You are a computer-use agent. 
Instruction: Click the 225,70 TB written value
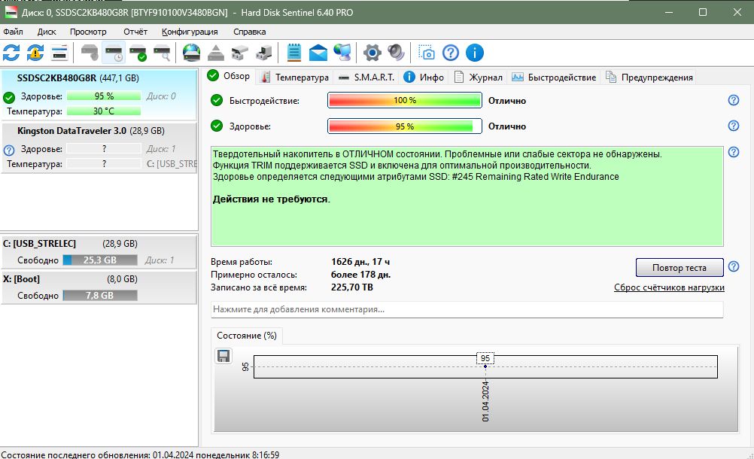click(352, 287)
